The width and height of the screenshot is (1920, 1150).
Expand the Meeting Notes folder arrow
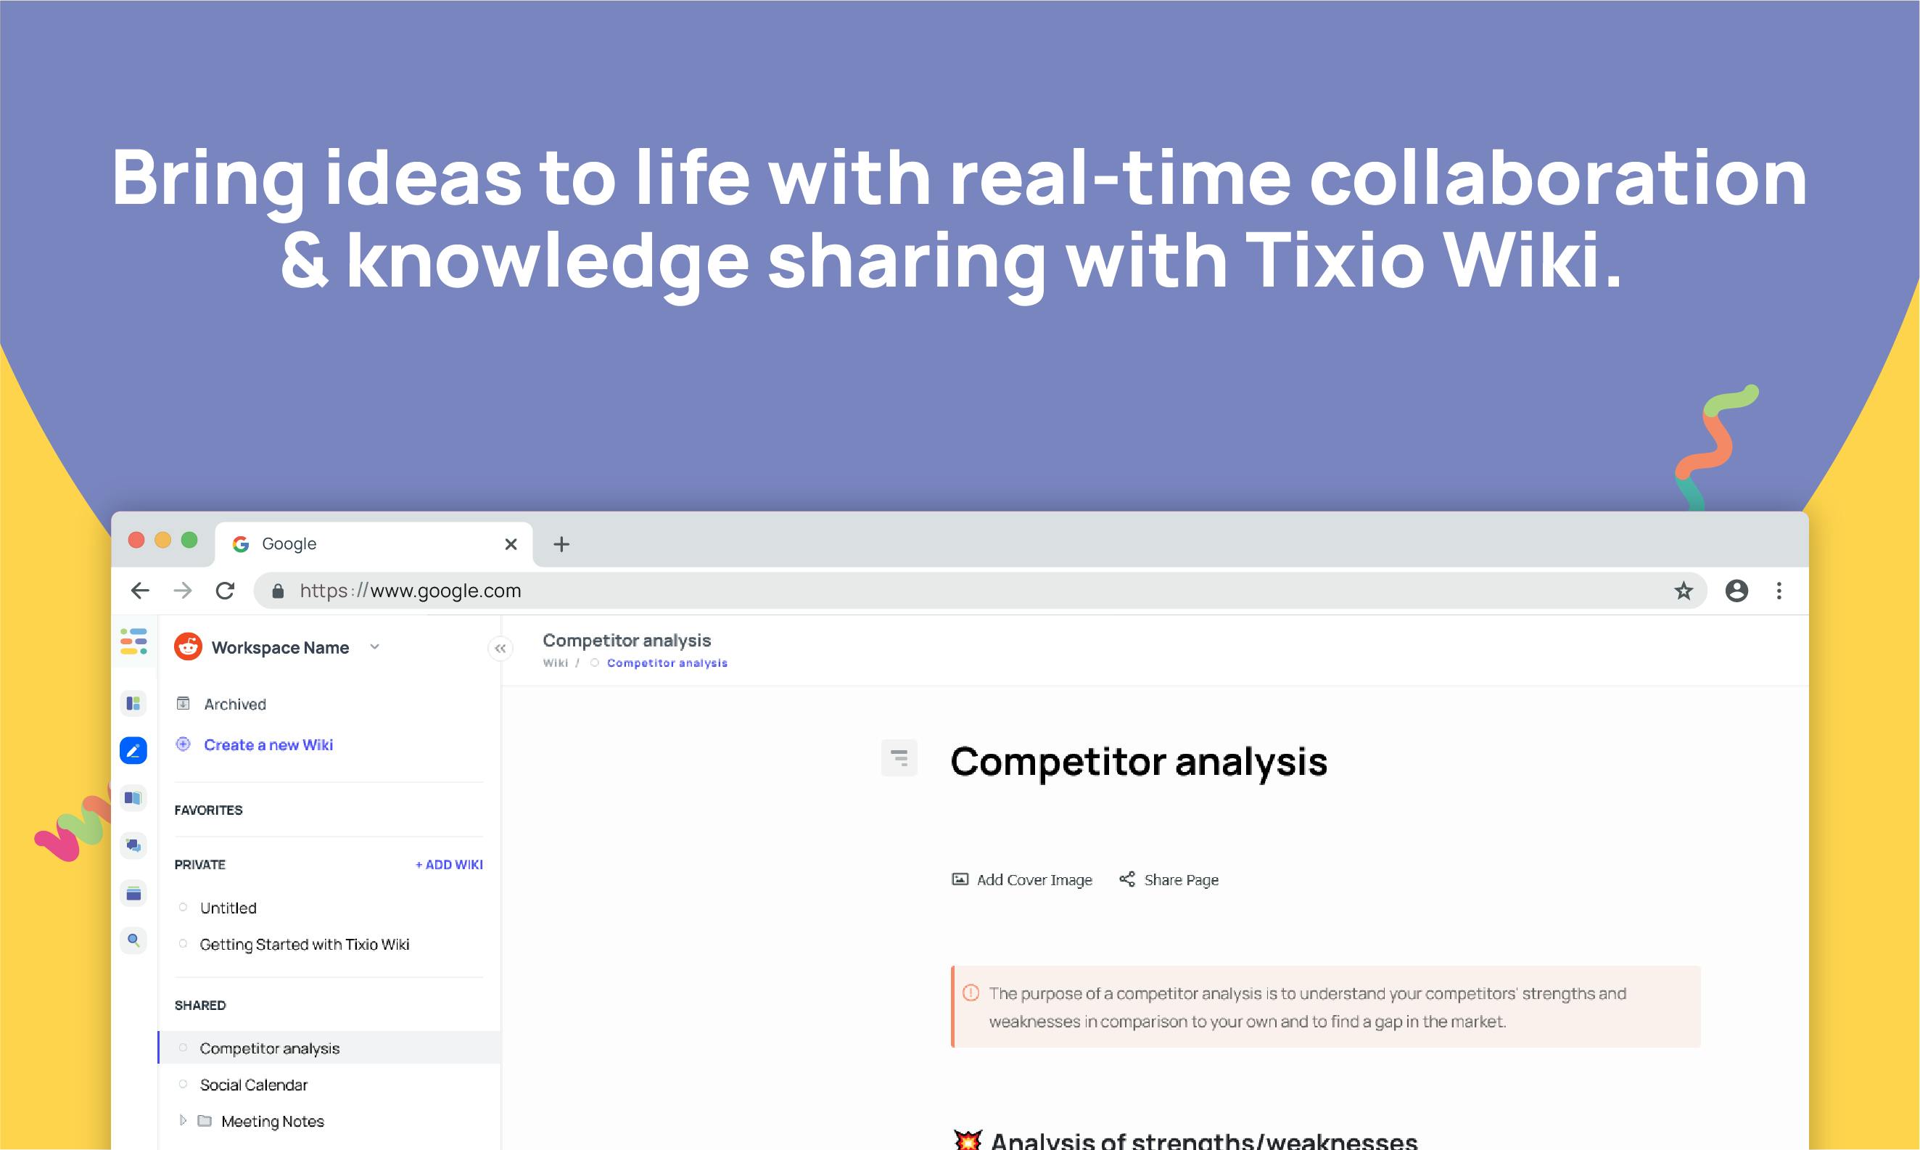[x=183, y=1120]
